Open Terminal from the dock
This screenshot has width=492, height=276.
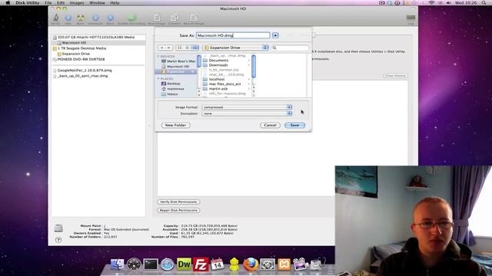point(151,264)
